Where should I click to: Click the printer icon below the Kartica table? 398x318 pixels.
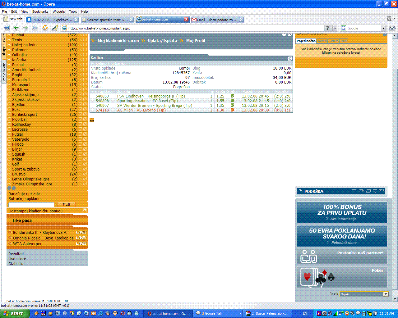pos(92,120)
